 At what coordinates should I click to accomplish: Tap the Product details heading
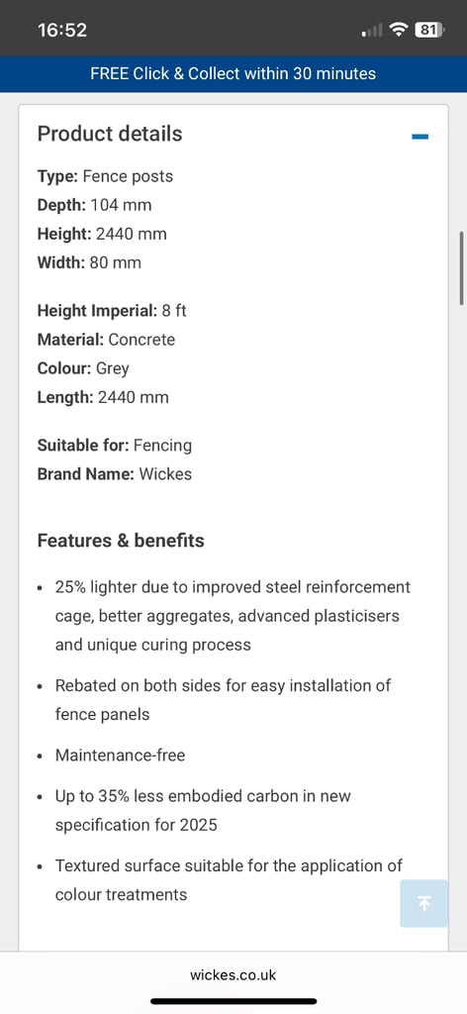[110, 134]
